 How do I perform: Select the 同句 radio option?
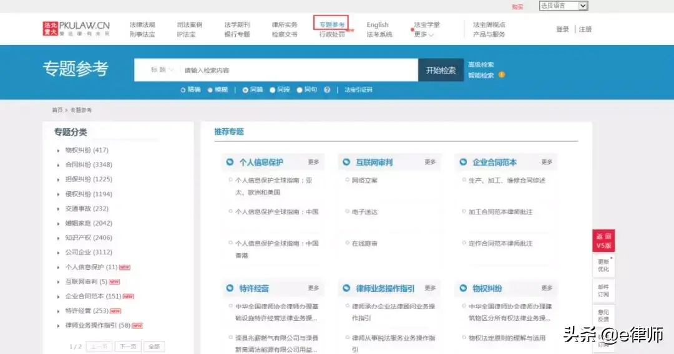[300, 90]
